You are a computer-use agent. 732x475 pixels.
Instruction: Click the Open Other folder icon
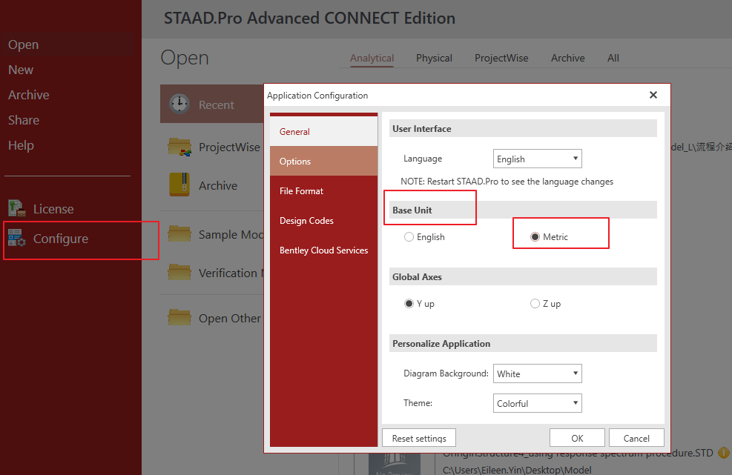point(179,317)
